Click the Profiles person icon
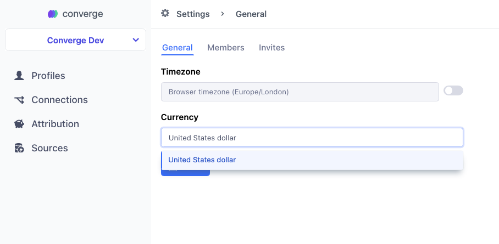The width and height of the screenshot is (499, 244). (x=19, y=76)
